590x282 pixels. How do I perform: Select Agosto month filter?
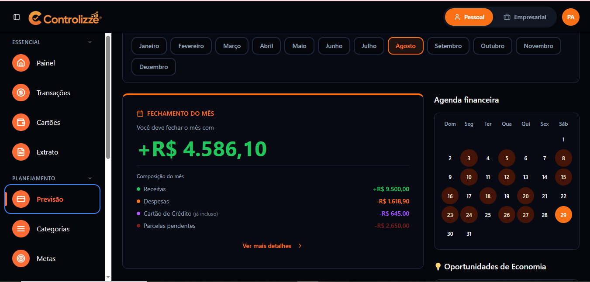click(x=406, y=46)
